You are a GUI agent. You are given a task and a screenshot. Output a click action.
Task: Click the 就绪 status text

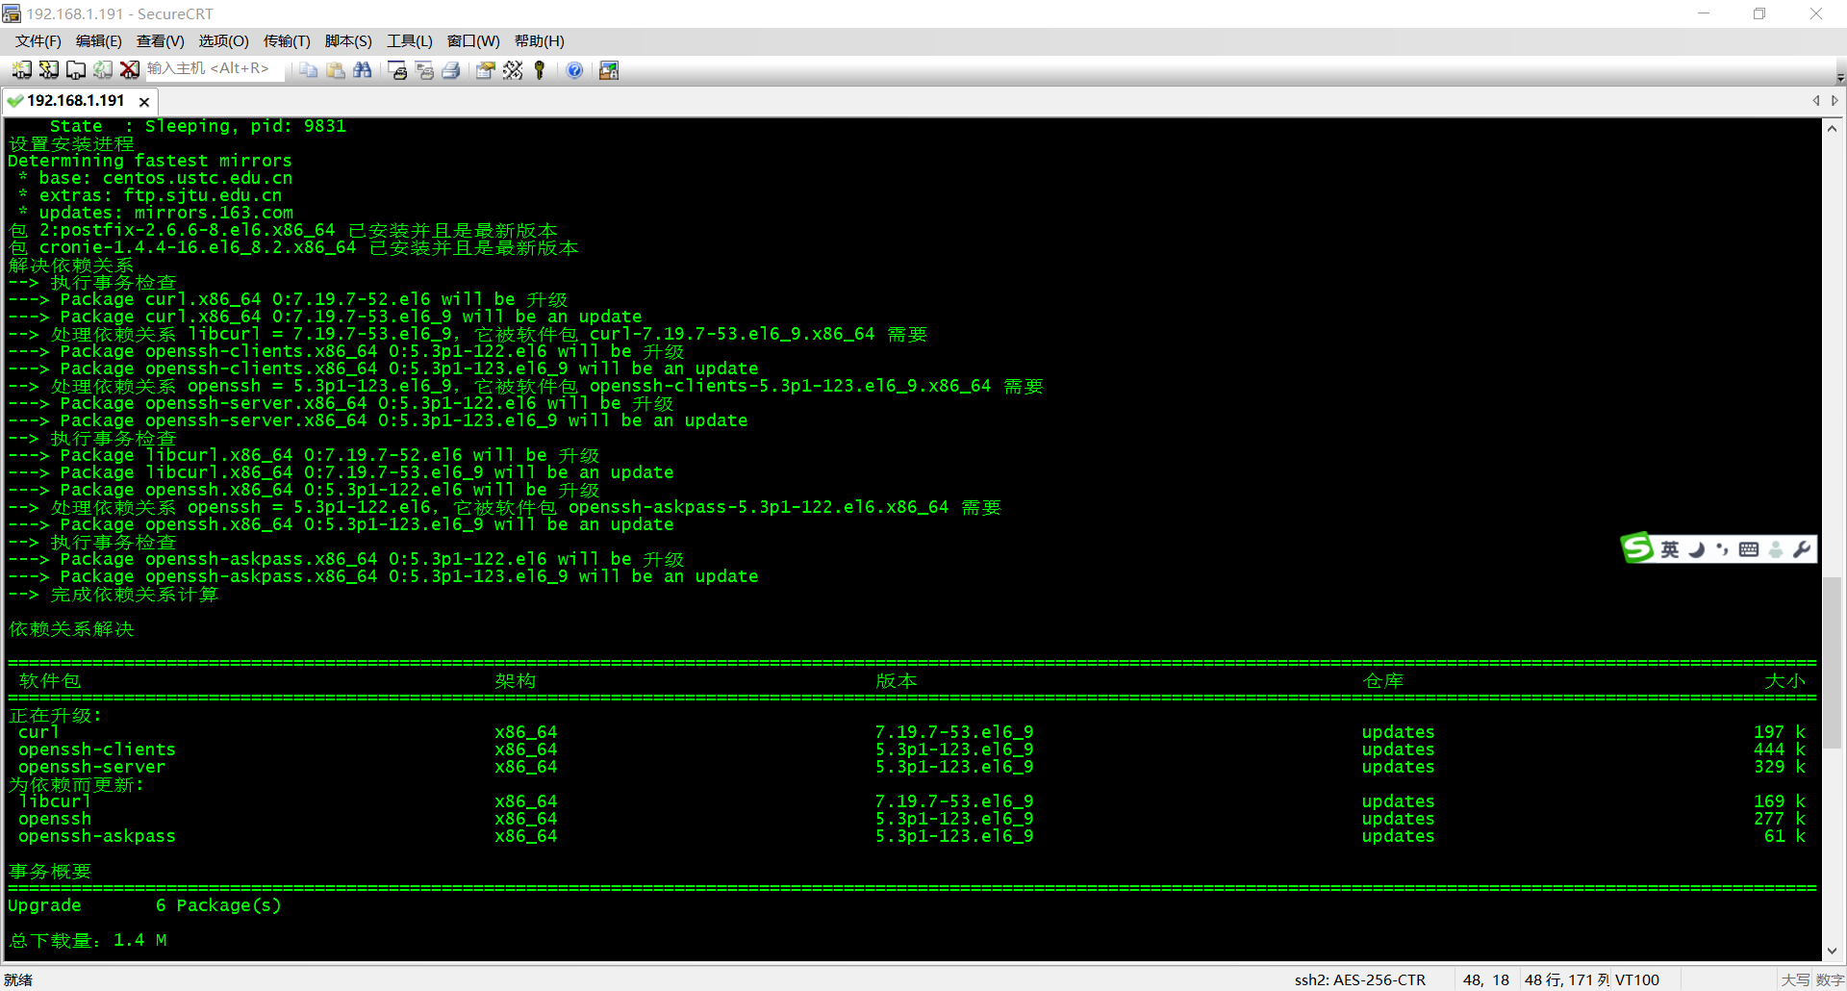tap(18, 979)
